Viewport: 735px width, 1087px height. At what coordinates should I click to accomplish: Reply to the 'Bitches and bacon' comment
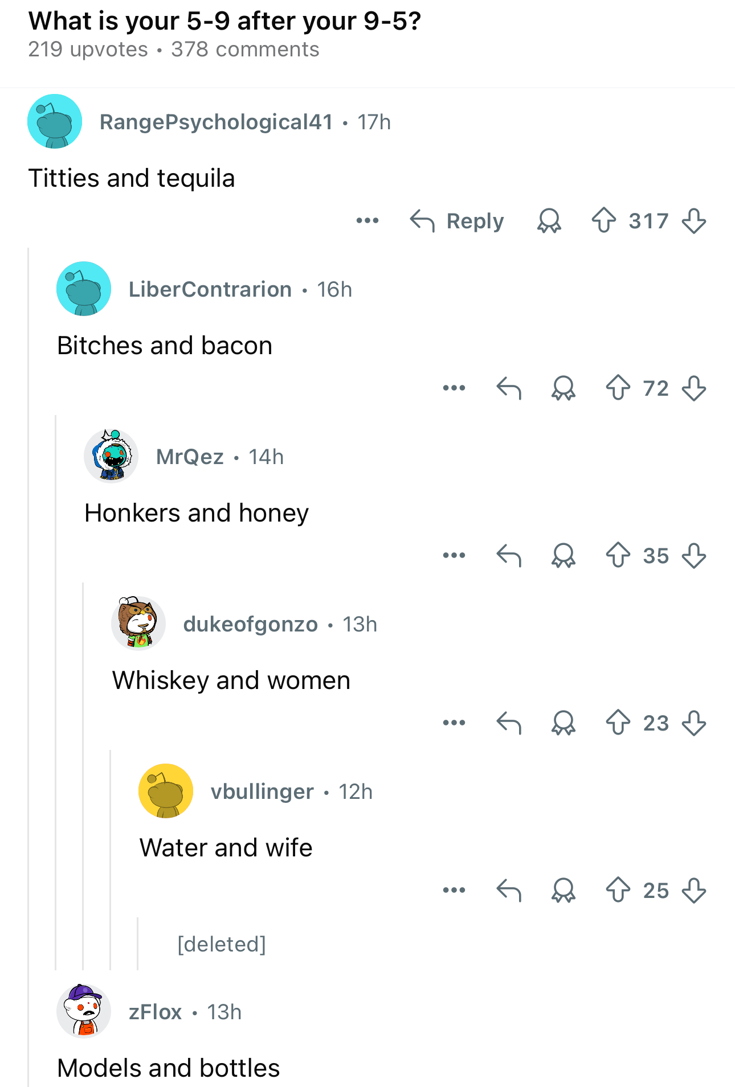(x=509, y=388)
